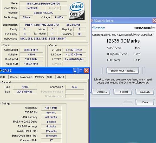The height and width of the screenshot is (143, 156).
Task: Open the SPD tab
Action: 50,77
